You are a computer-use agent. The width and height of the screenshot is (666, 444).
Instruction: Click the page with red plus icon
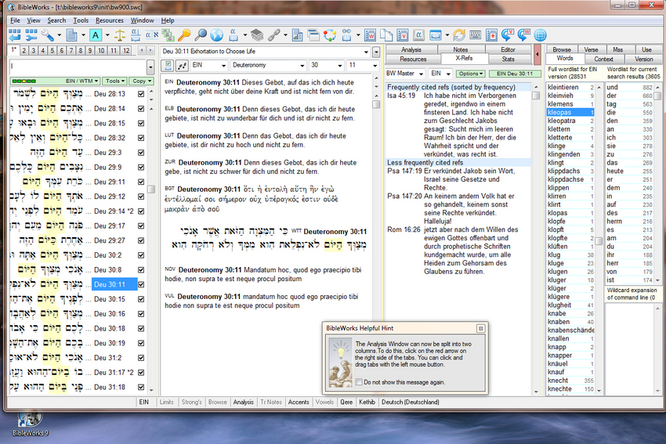pyautogui.click(x=491, y=34)
